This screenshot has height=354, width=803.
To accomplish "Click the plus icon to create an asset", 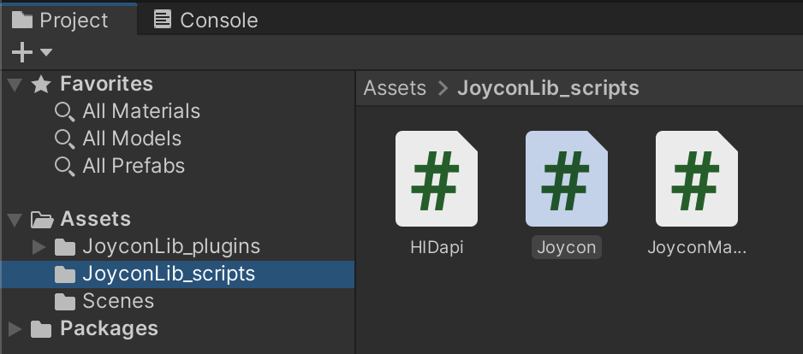I will click(x=22, y=52).
